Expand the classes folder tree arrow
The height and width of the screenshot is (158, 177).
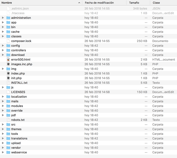click(3, 36)
